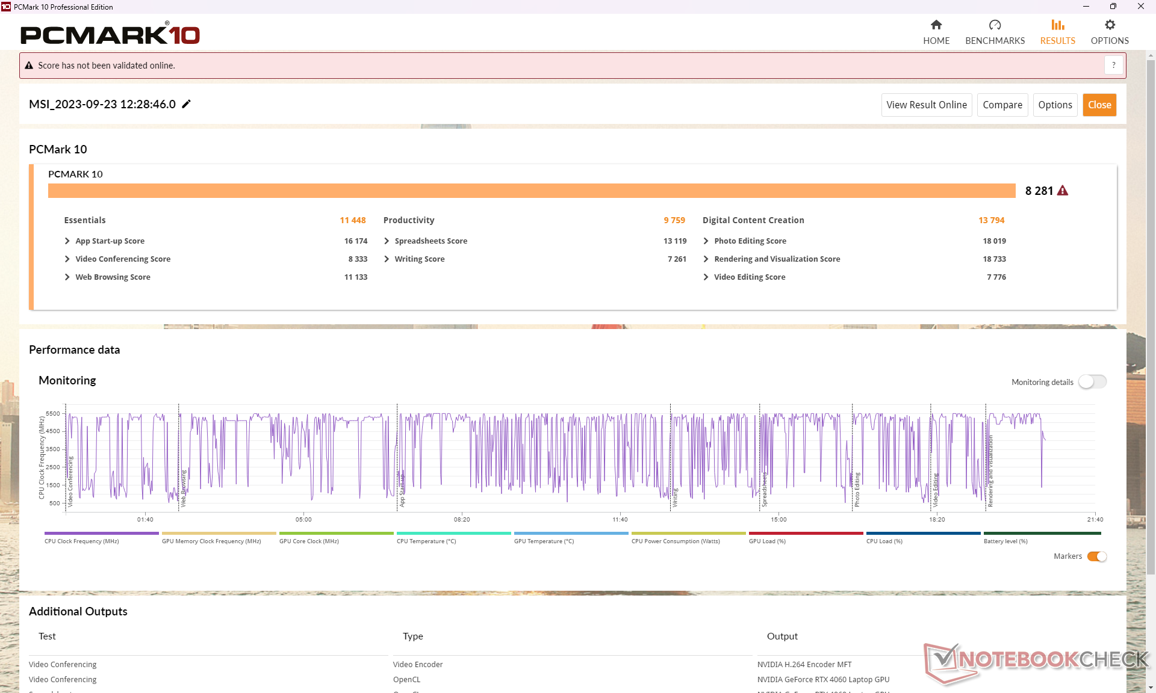This screenshot has width=1156, height=693.
Task: Click View Result Online button
Action: (926, 105)
